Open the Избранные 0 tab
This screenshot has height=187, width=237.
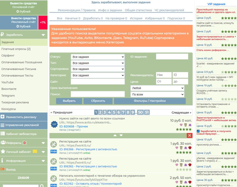155,18
